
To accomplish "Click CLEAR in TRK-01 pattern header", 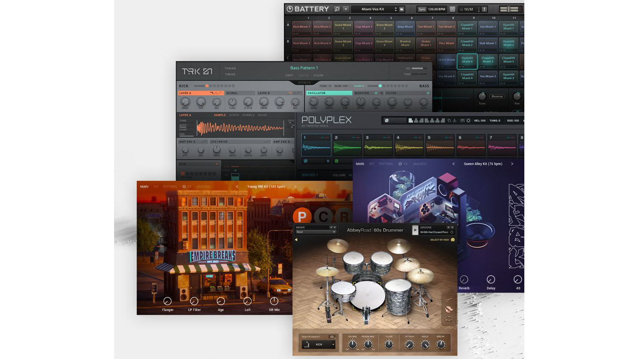I will pyautogui.click(x=318, y=75).
